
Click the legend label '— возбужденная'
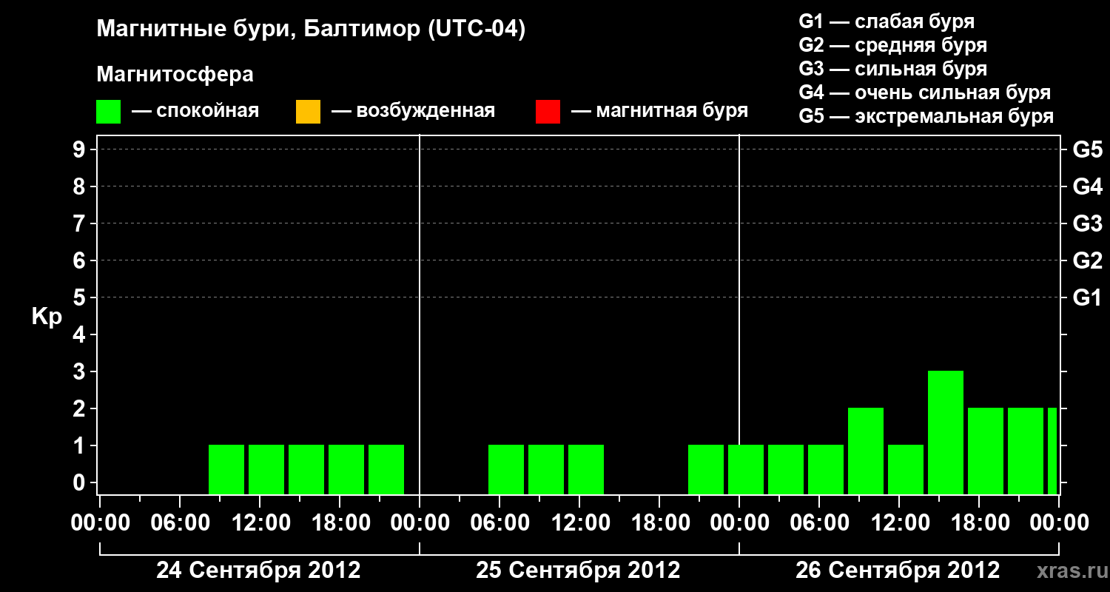(413, 112)
